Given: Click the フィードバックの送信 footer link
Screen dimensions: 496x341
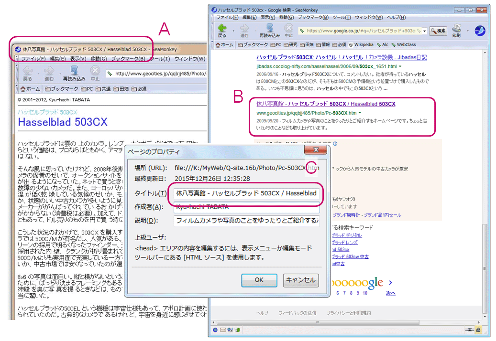Looking at the screenshot, I should pyautogui.click(x=297, y=313).
